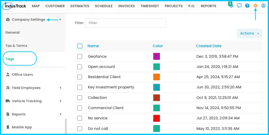The height and width of the screenshot is (135, 269).
Task: Open the MAP tab
Action: (x=36, y=6)
